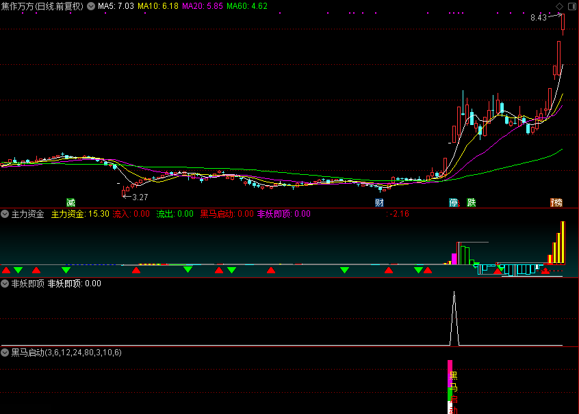Click the 主力资金 panel name label
Screen dimensions: 579x414
click(x=27, y=214)
